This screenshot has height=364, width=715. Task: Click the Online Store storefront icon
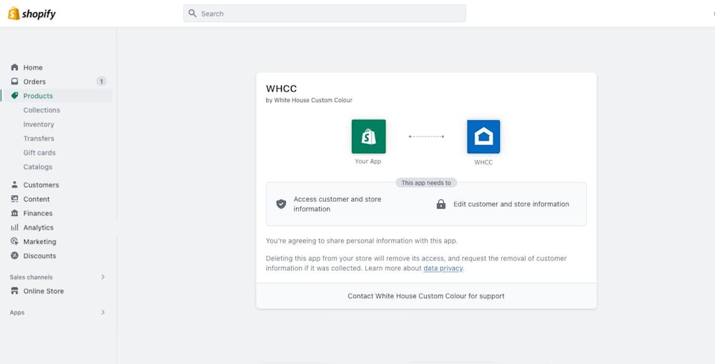pyautogui.click(x=14, y=291)
